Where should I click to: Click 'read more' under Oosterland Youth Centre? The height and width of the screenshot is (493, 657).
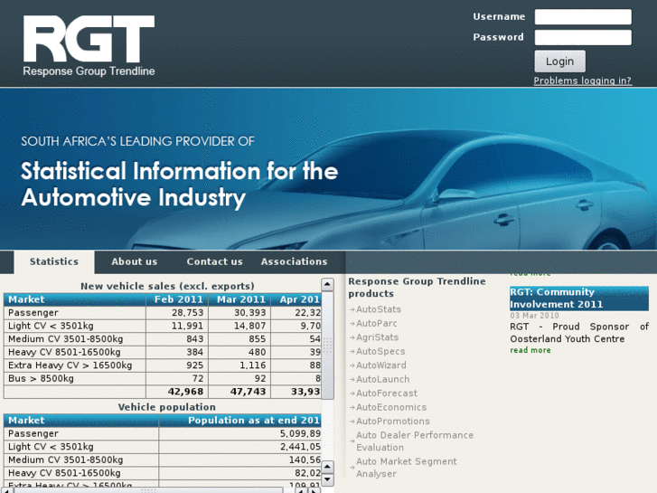530,350
